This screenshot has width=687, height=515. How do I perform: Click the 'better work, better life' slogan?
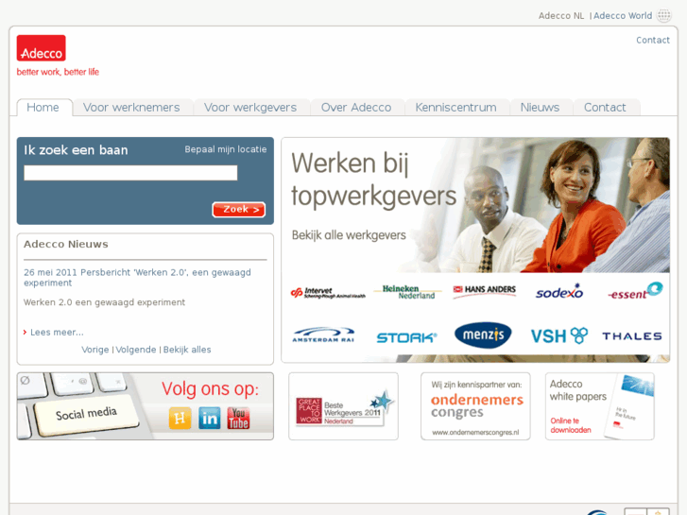[x=58, y=72]
